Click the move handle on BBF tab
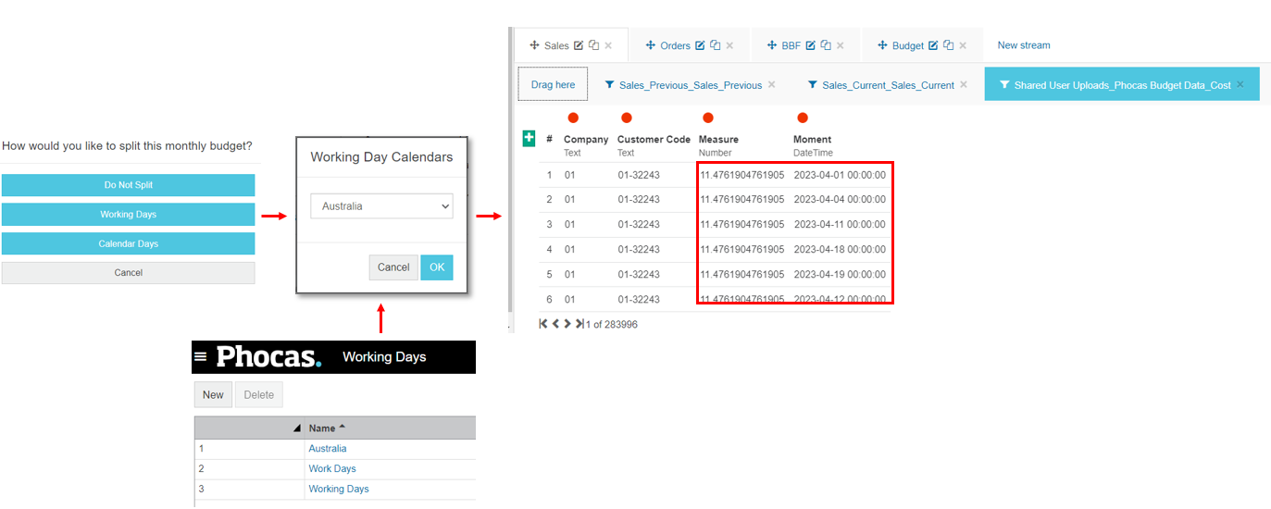1271x509 pixels. pos(772,45)
